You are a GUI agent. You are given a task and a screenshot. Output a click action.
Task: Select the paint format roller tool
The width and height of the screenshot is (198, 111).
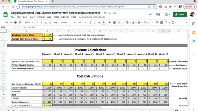pyautogui.click(x=20, y=23)
